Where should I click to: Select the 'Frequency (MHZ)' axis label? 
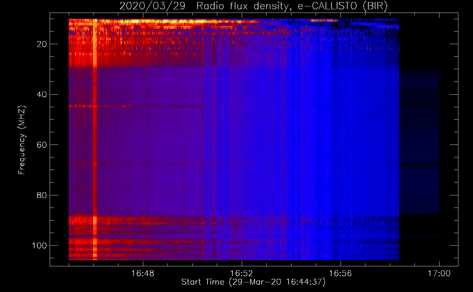(x=22, y=140)
